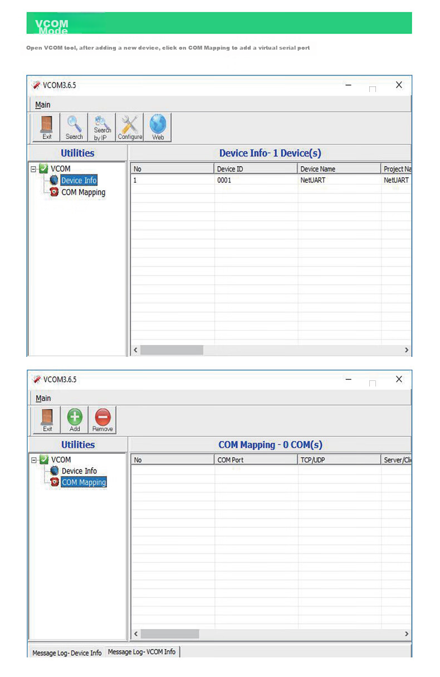Open the Configure tools icon
This screenshot has height=677, width=440.
(x=130, y=128)
